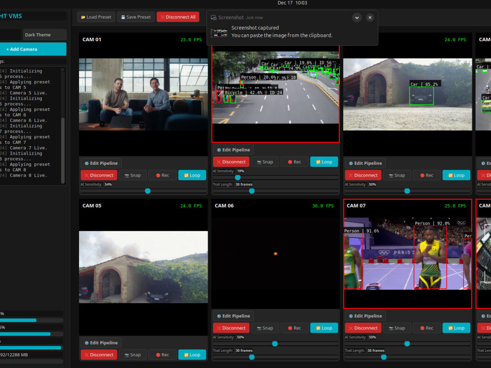This screenshot has height=368, width=491.
Task: Adjust Trail Length slider for CAM 06
Action: (x=275, y=357)
